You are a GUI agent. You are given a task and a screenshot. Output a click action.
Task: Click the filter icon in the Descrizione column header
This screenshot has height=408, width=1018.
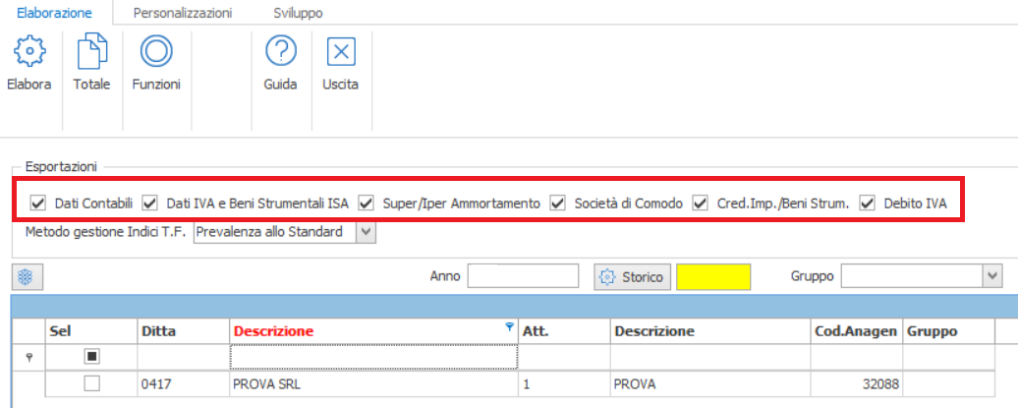[510, 327]
